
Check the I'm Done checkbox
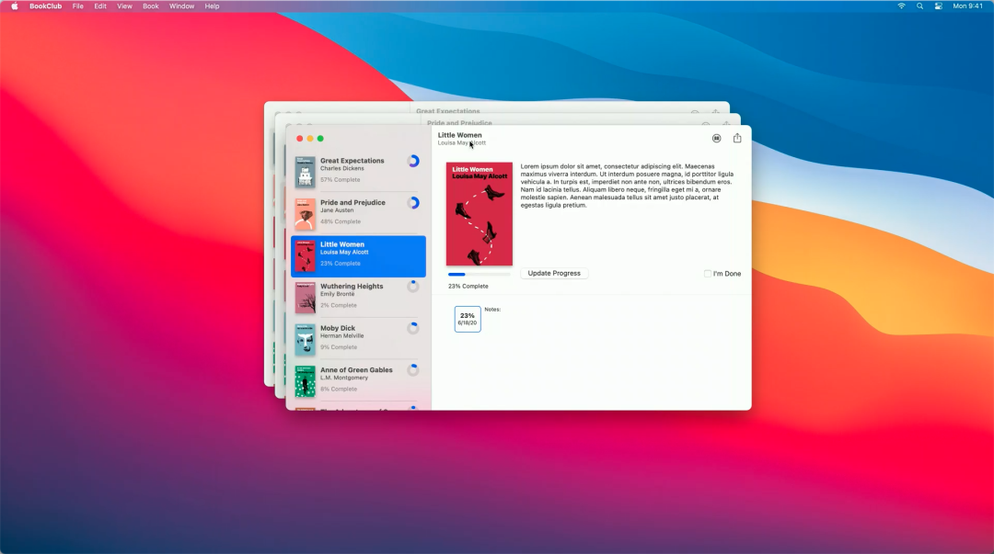click(708, 274)
